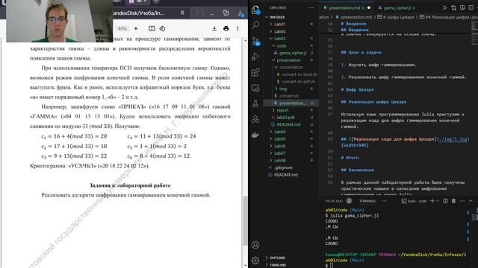Split the editor right
478x268 pixels.
[x=471, y=7]
